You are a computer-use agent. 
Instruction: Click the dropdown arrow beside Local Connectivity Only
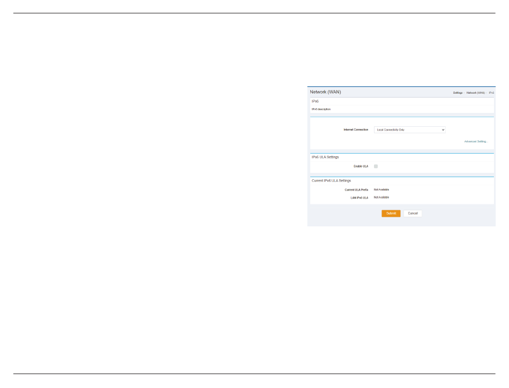pos(443,130)
